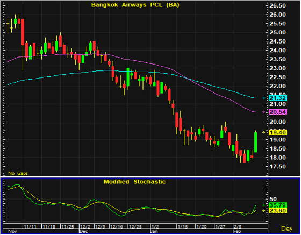This screenshot has height=235, width=301.
Task: Click the 24.00 price axis label
Action: coord(277,51)
